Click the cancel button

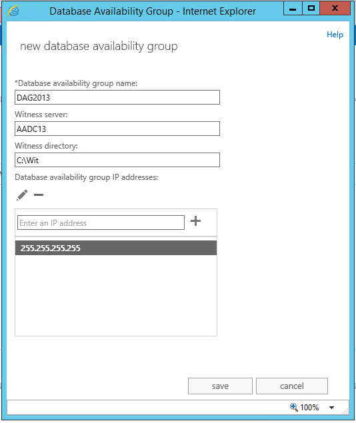click(x=292, y=386)
